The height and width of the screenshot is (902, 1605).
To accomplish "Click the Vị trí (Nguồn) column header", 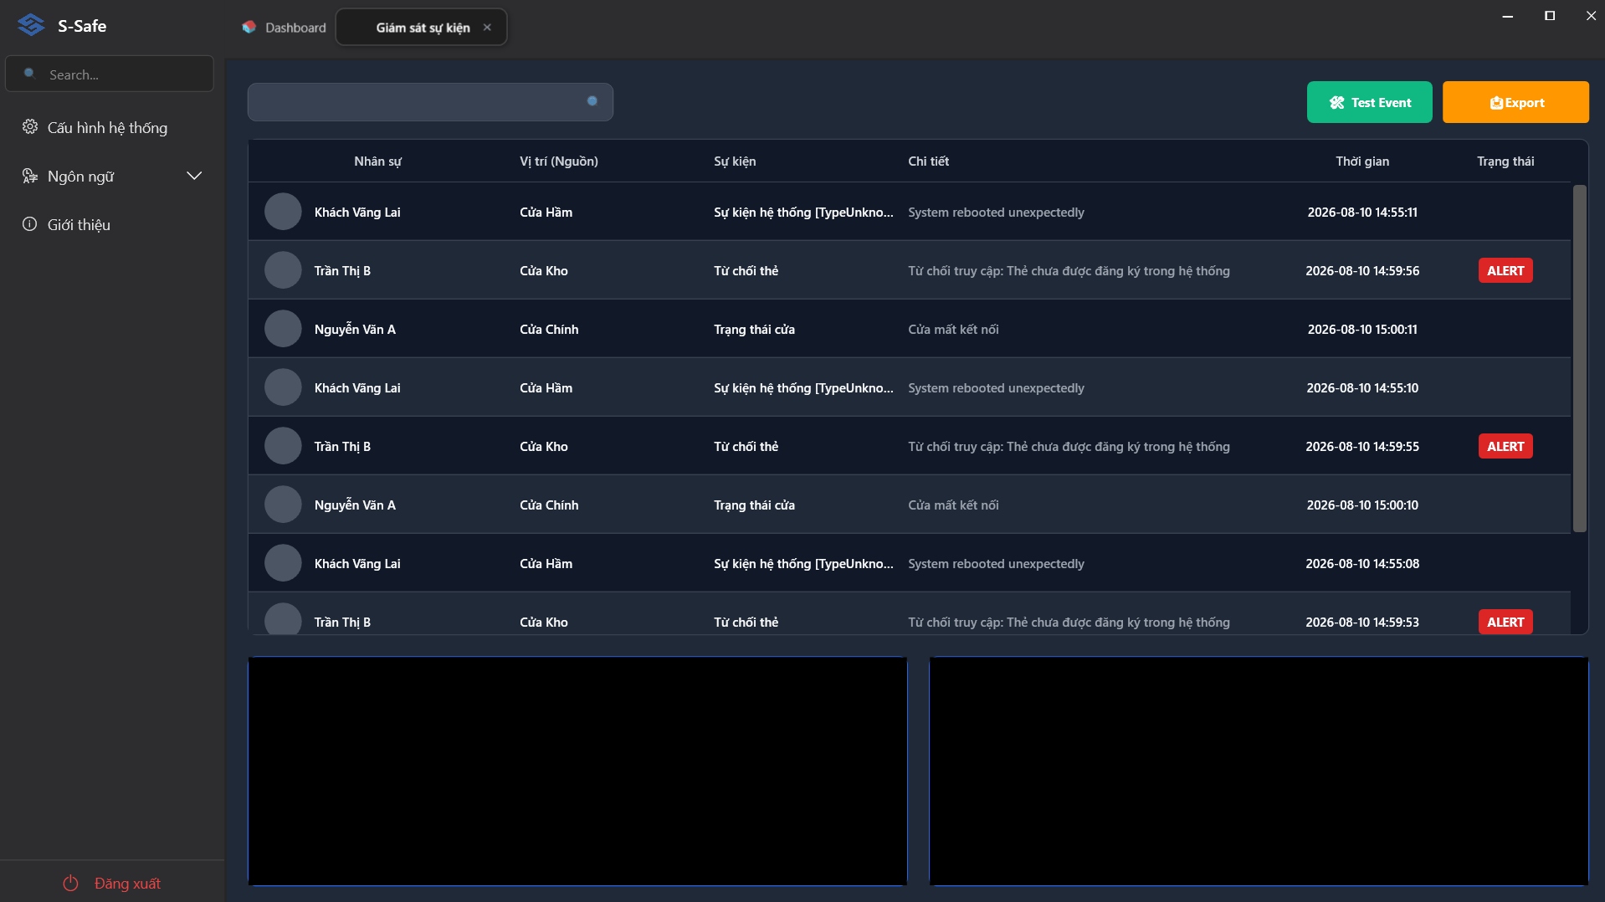I will click(x=558, y=161).
